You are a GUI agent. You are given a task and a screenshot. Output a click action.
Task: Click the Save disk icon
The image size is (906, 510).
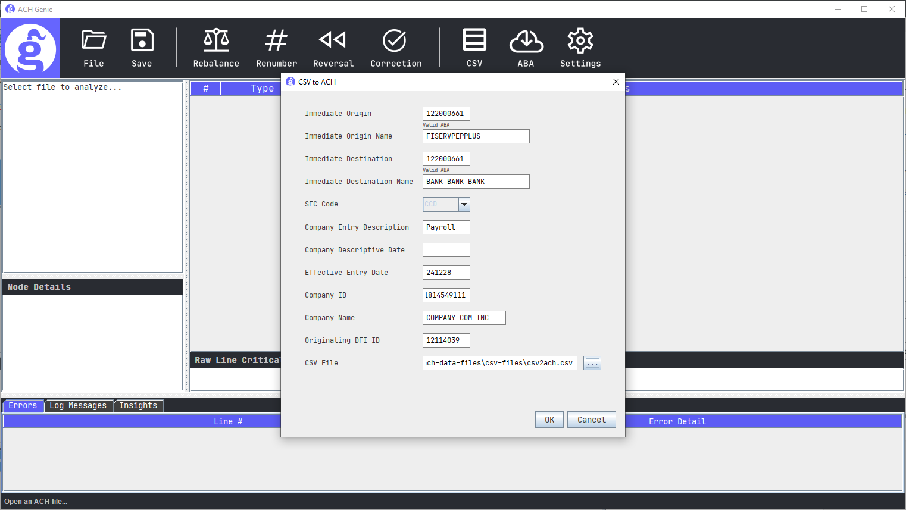142,40
